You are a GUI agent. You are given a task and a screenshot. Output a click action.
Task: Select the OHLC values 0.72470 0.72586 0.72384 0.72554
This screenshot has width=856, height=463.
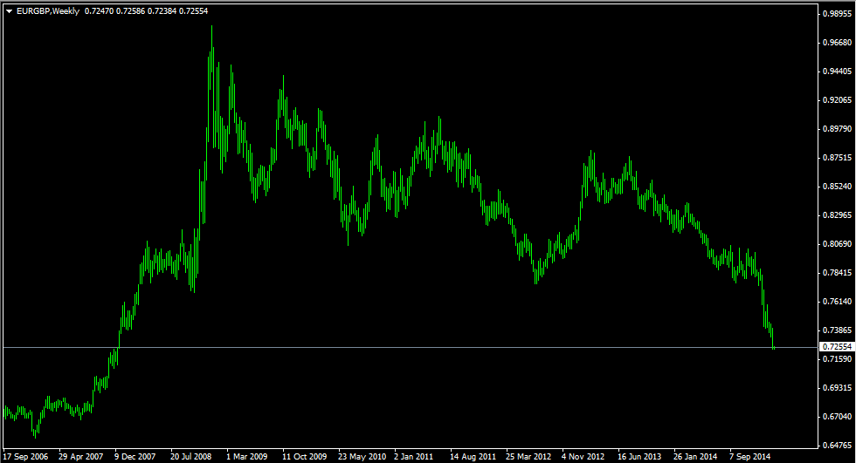click(147, 10)
